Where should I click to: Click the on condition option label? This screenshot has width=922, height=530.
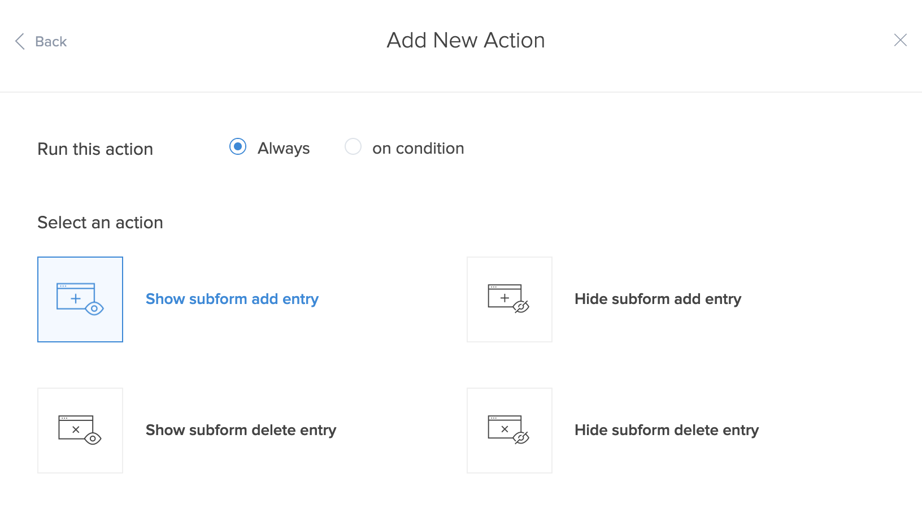pos(418,149)
